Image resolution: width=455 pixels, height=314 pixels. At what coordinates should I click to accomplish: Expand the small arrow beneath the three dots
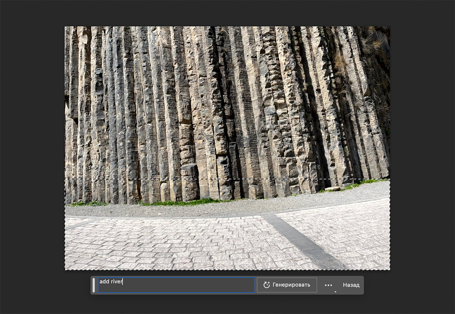point(335,292)
